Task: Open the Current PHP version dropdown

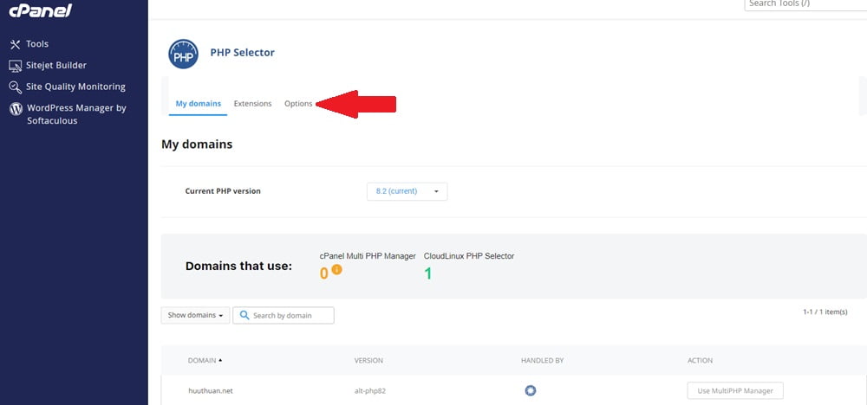Action: pyautogui.click(x=407, y=191)
